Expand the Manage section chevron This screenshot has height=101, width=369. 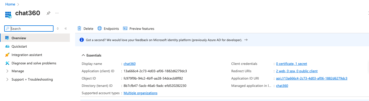pos(7,71)
